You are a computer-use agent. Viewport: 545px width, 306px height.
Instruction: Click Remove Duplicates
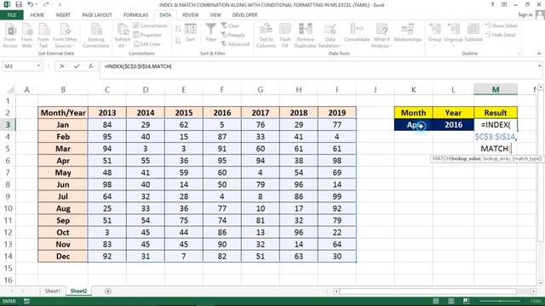point(305,36)
